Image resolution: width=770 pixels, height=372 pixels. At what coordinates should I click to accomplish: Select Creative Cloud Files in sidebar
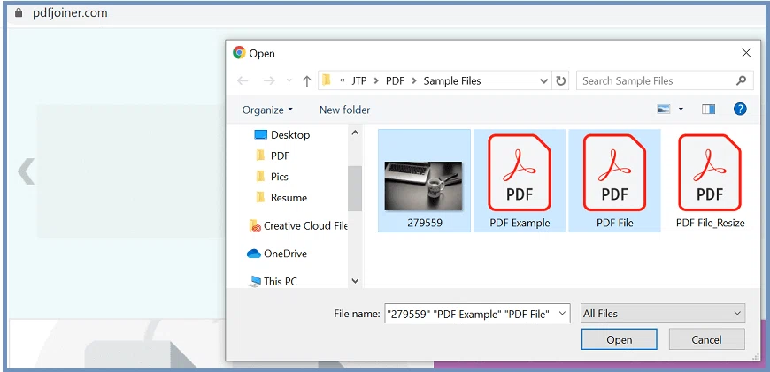pyautogui.click(x=298, y=226)
